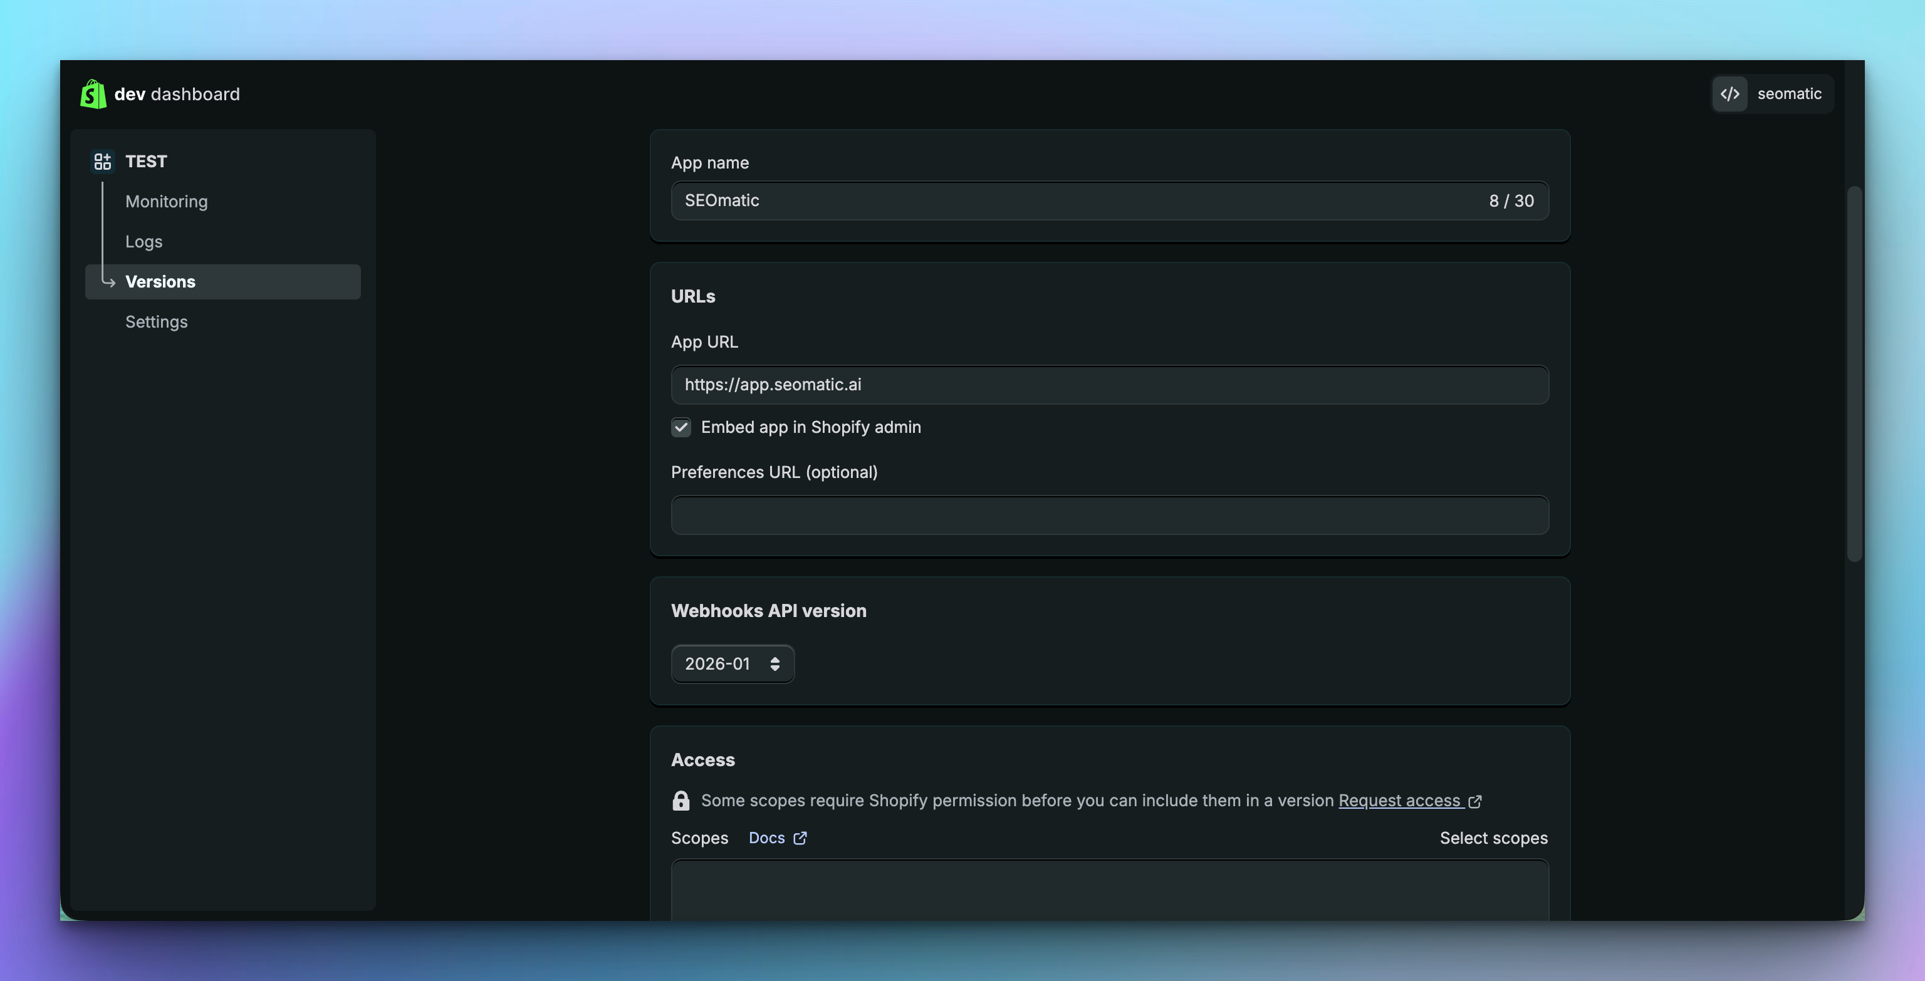
Task: Click the external link icon after Request access
Action: coord(1474,801)
